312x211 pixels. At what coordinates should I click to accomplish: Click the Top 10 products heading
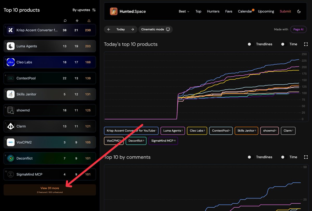coord(22,10)
